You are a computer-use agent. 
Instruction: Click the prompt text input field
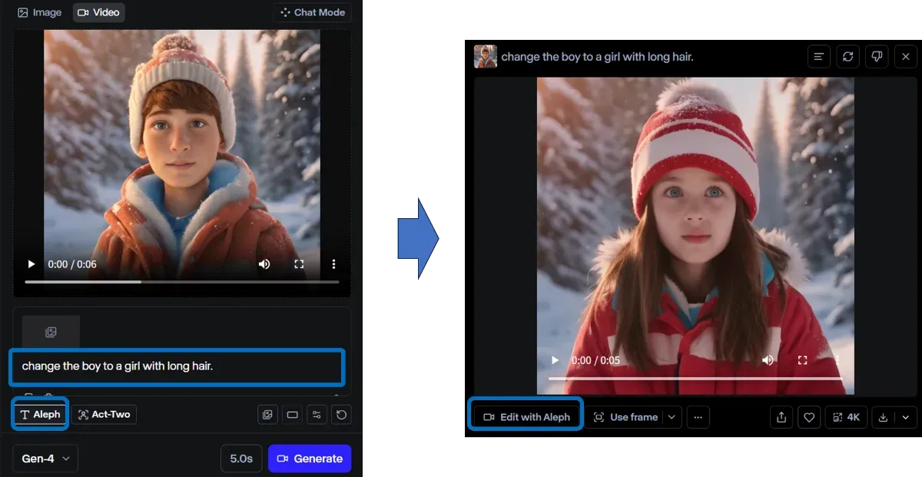[177, 366]
